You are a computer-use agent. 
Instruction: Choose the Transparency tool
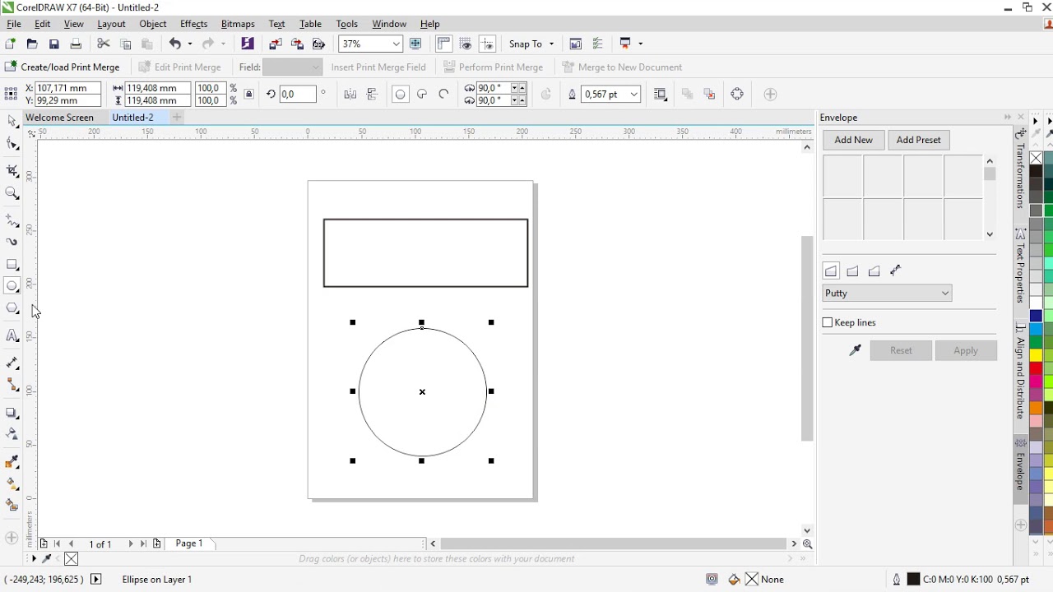tap(12, 434)
